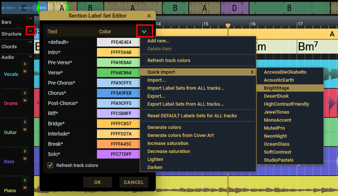338x196 pixels.
Task: Select the Pre-Verse* label text
Action: coord(60,63)
